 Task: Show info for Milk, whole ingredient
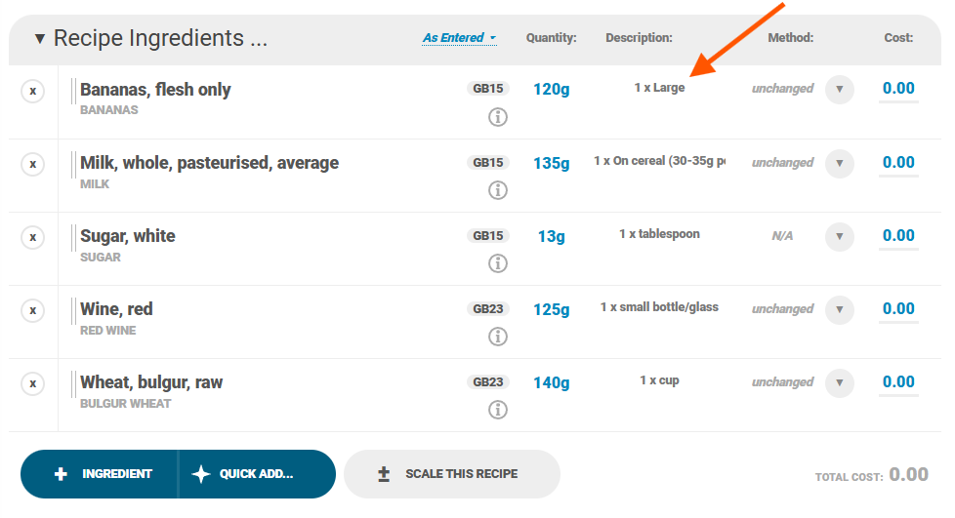[x=498, y=190]
